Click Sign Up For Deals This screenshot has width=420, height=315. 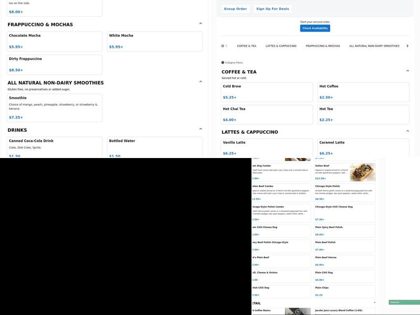coord(272,9)
